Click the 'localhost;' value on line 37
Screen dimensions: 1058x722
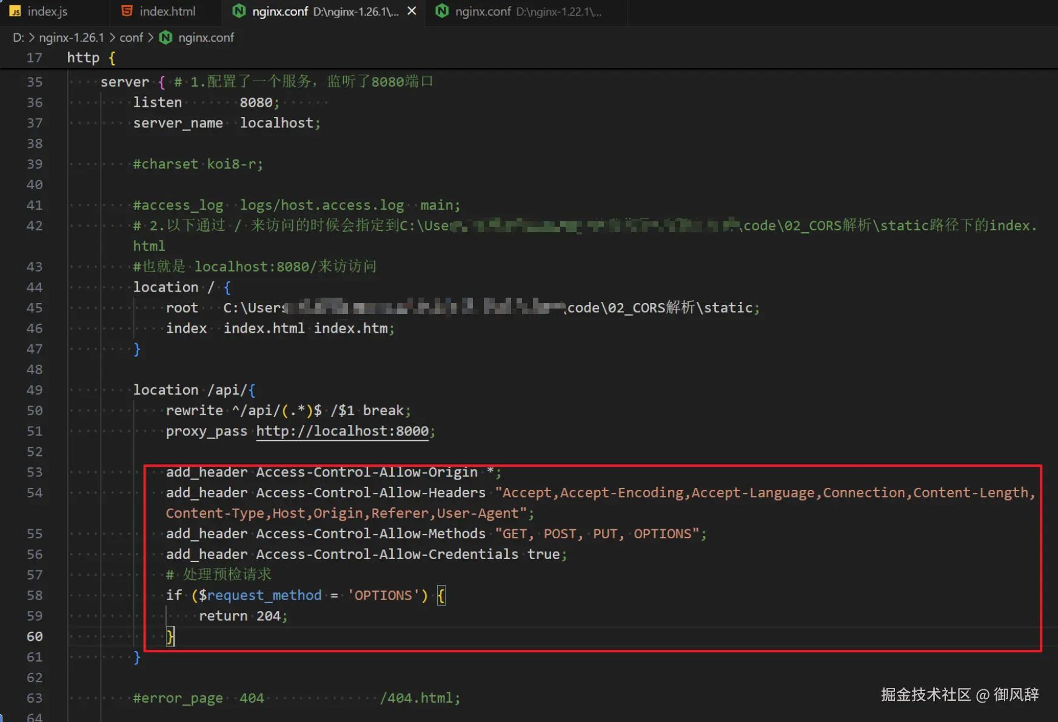coord(280,123)
